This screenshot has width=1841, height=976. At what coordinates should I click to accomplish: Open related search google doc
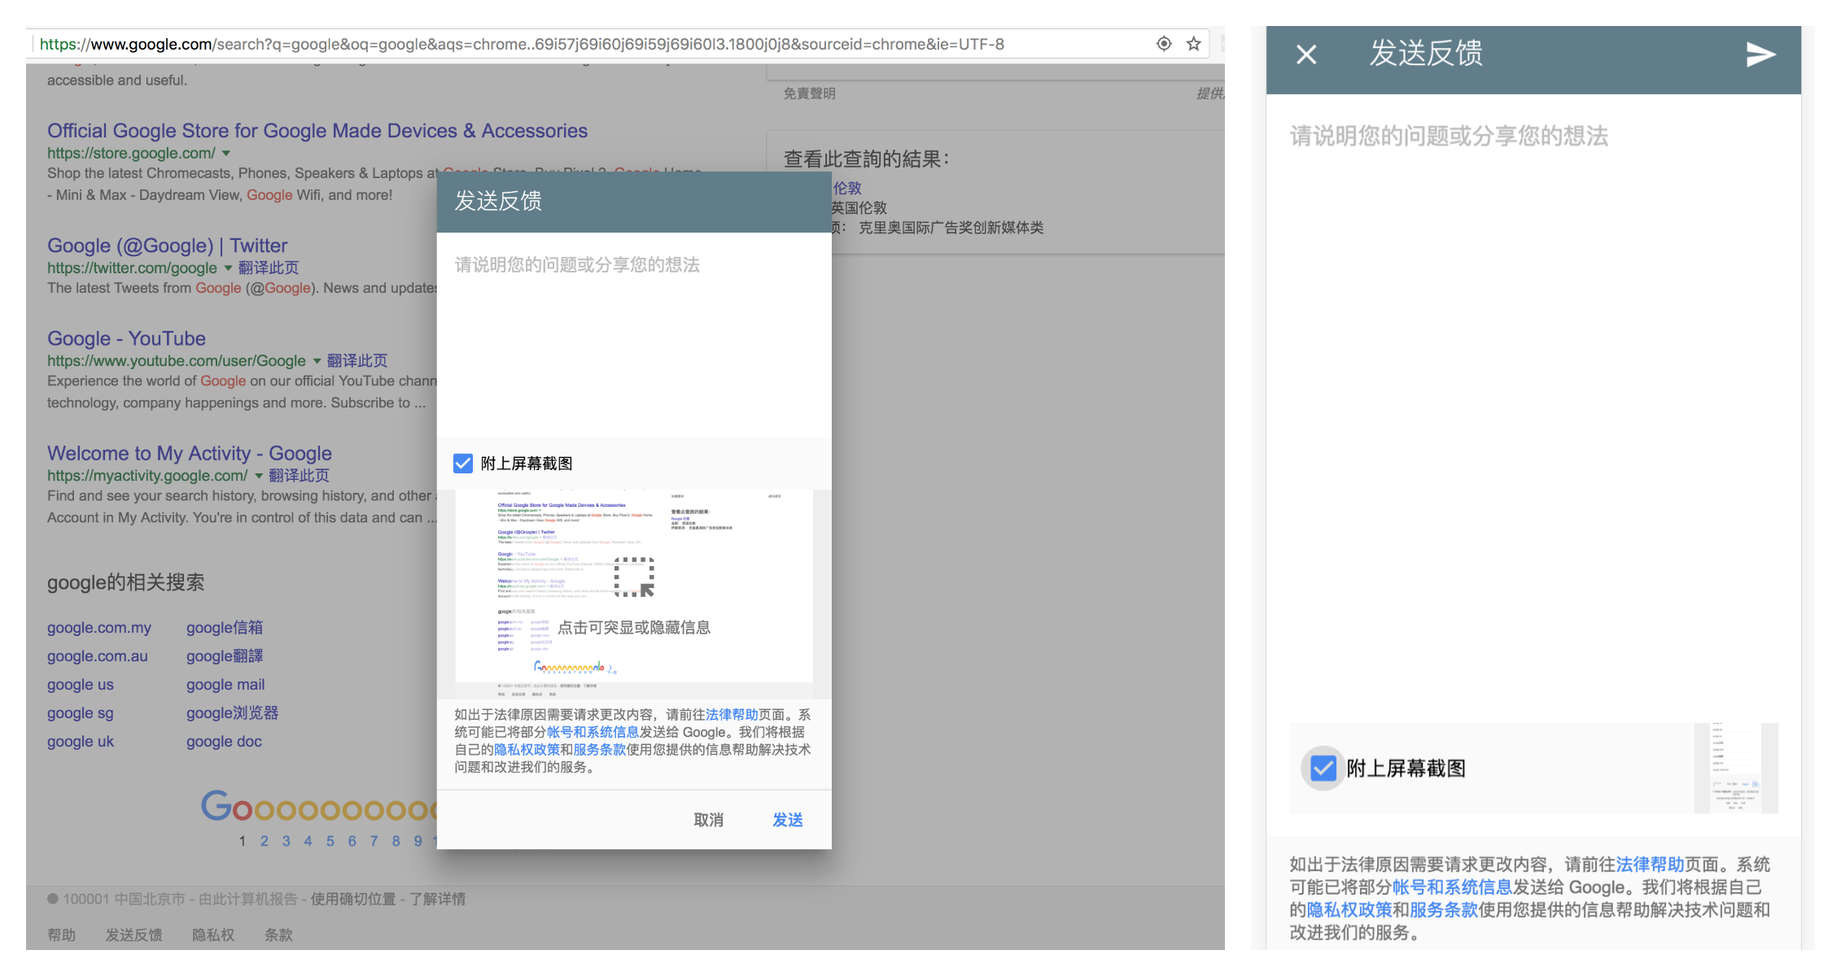[224, 742]
